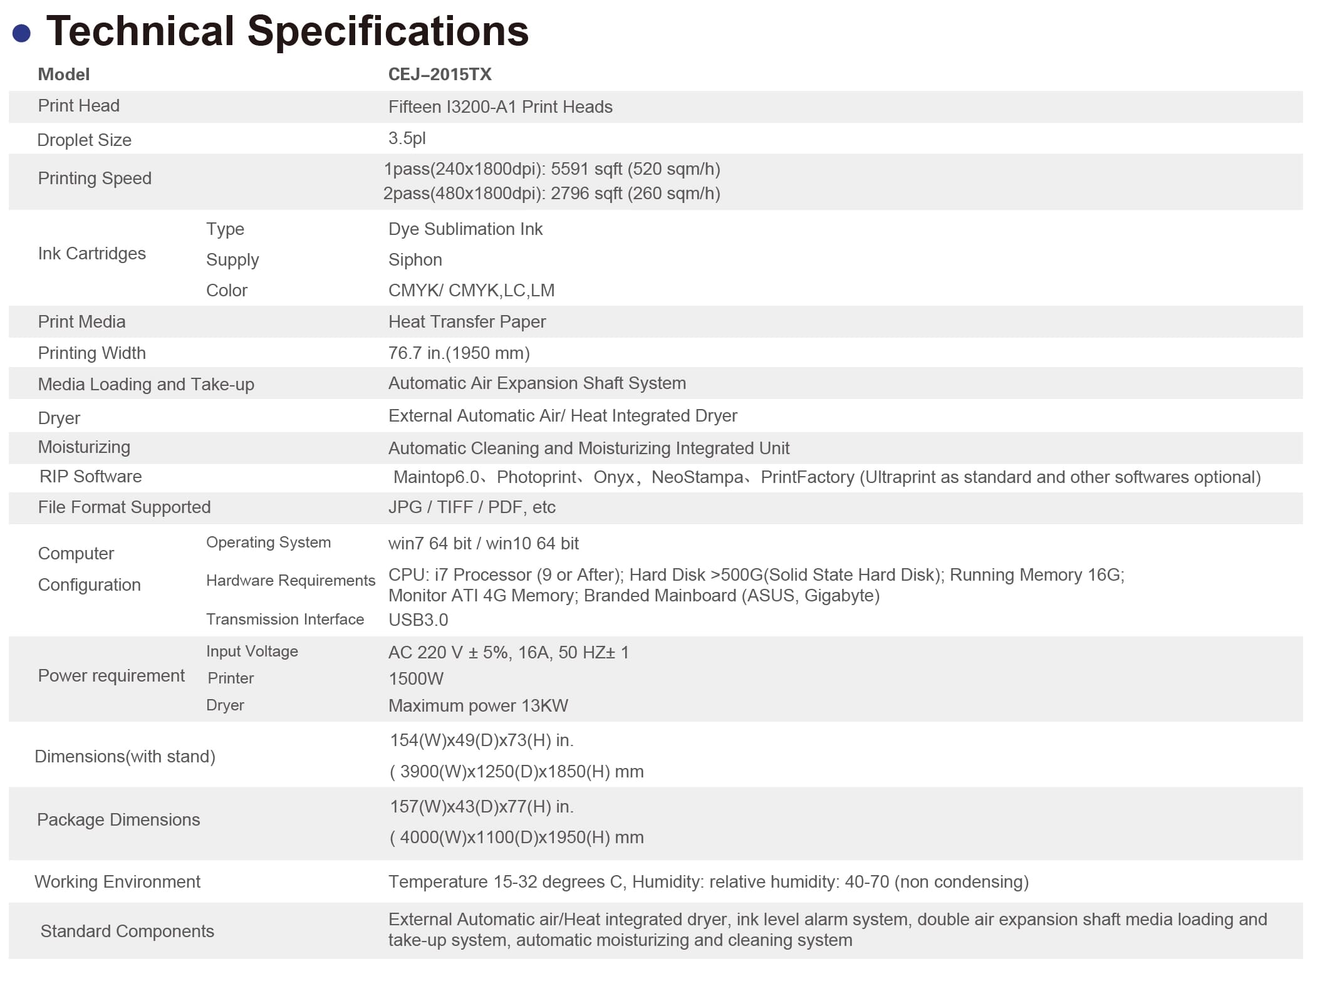
Task: Click the blue bullet beside Technical Specifications
Action: click(21, 33)
